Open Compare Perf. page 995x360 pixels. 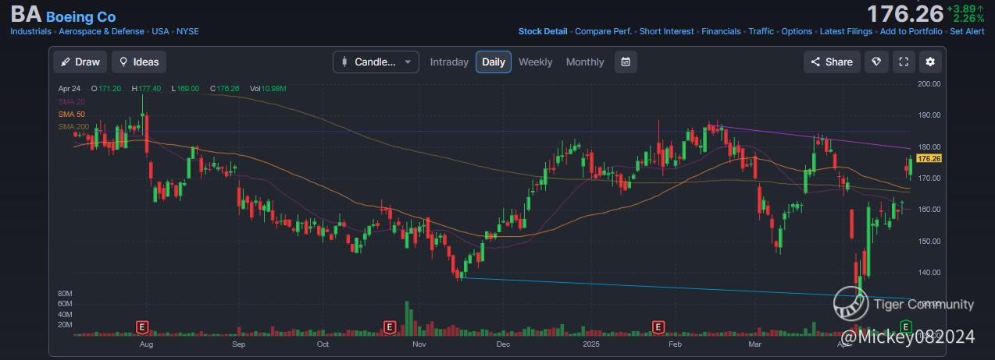pos(604,31)
